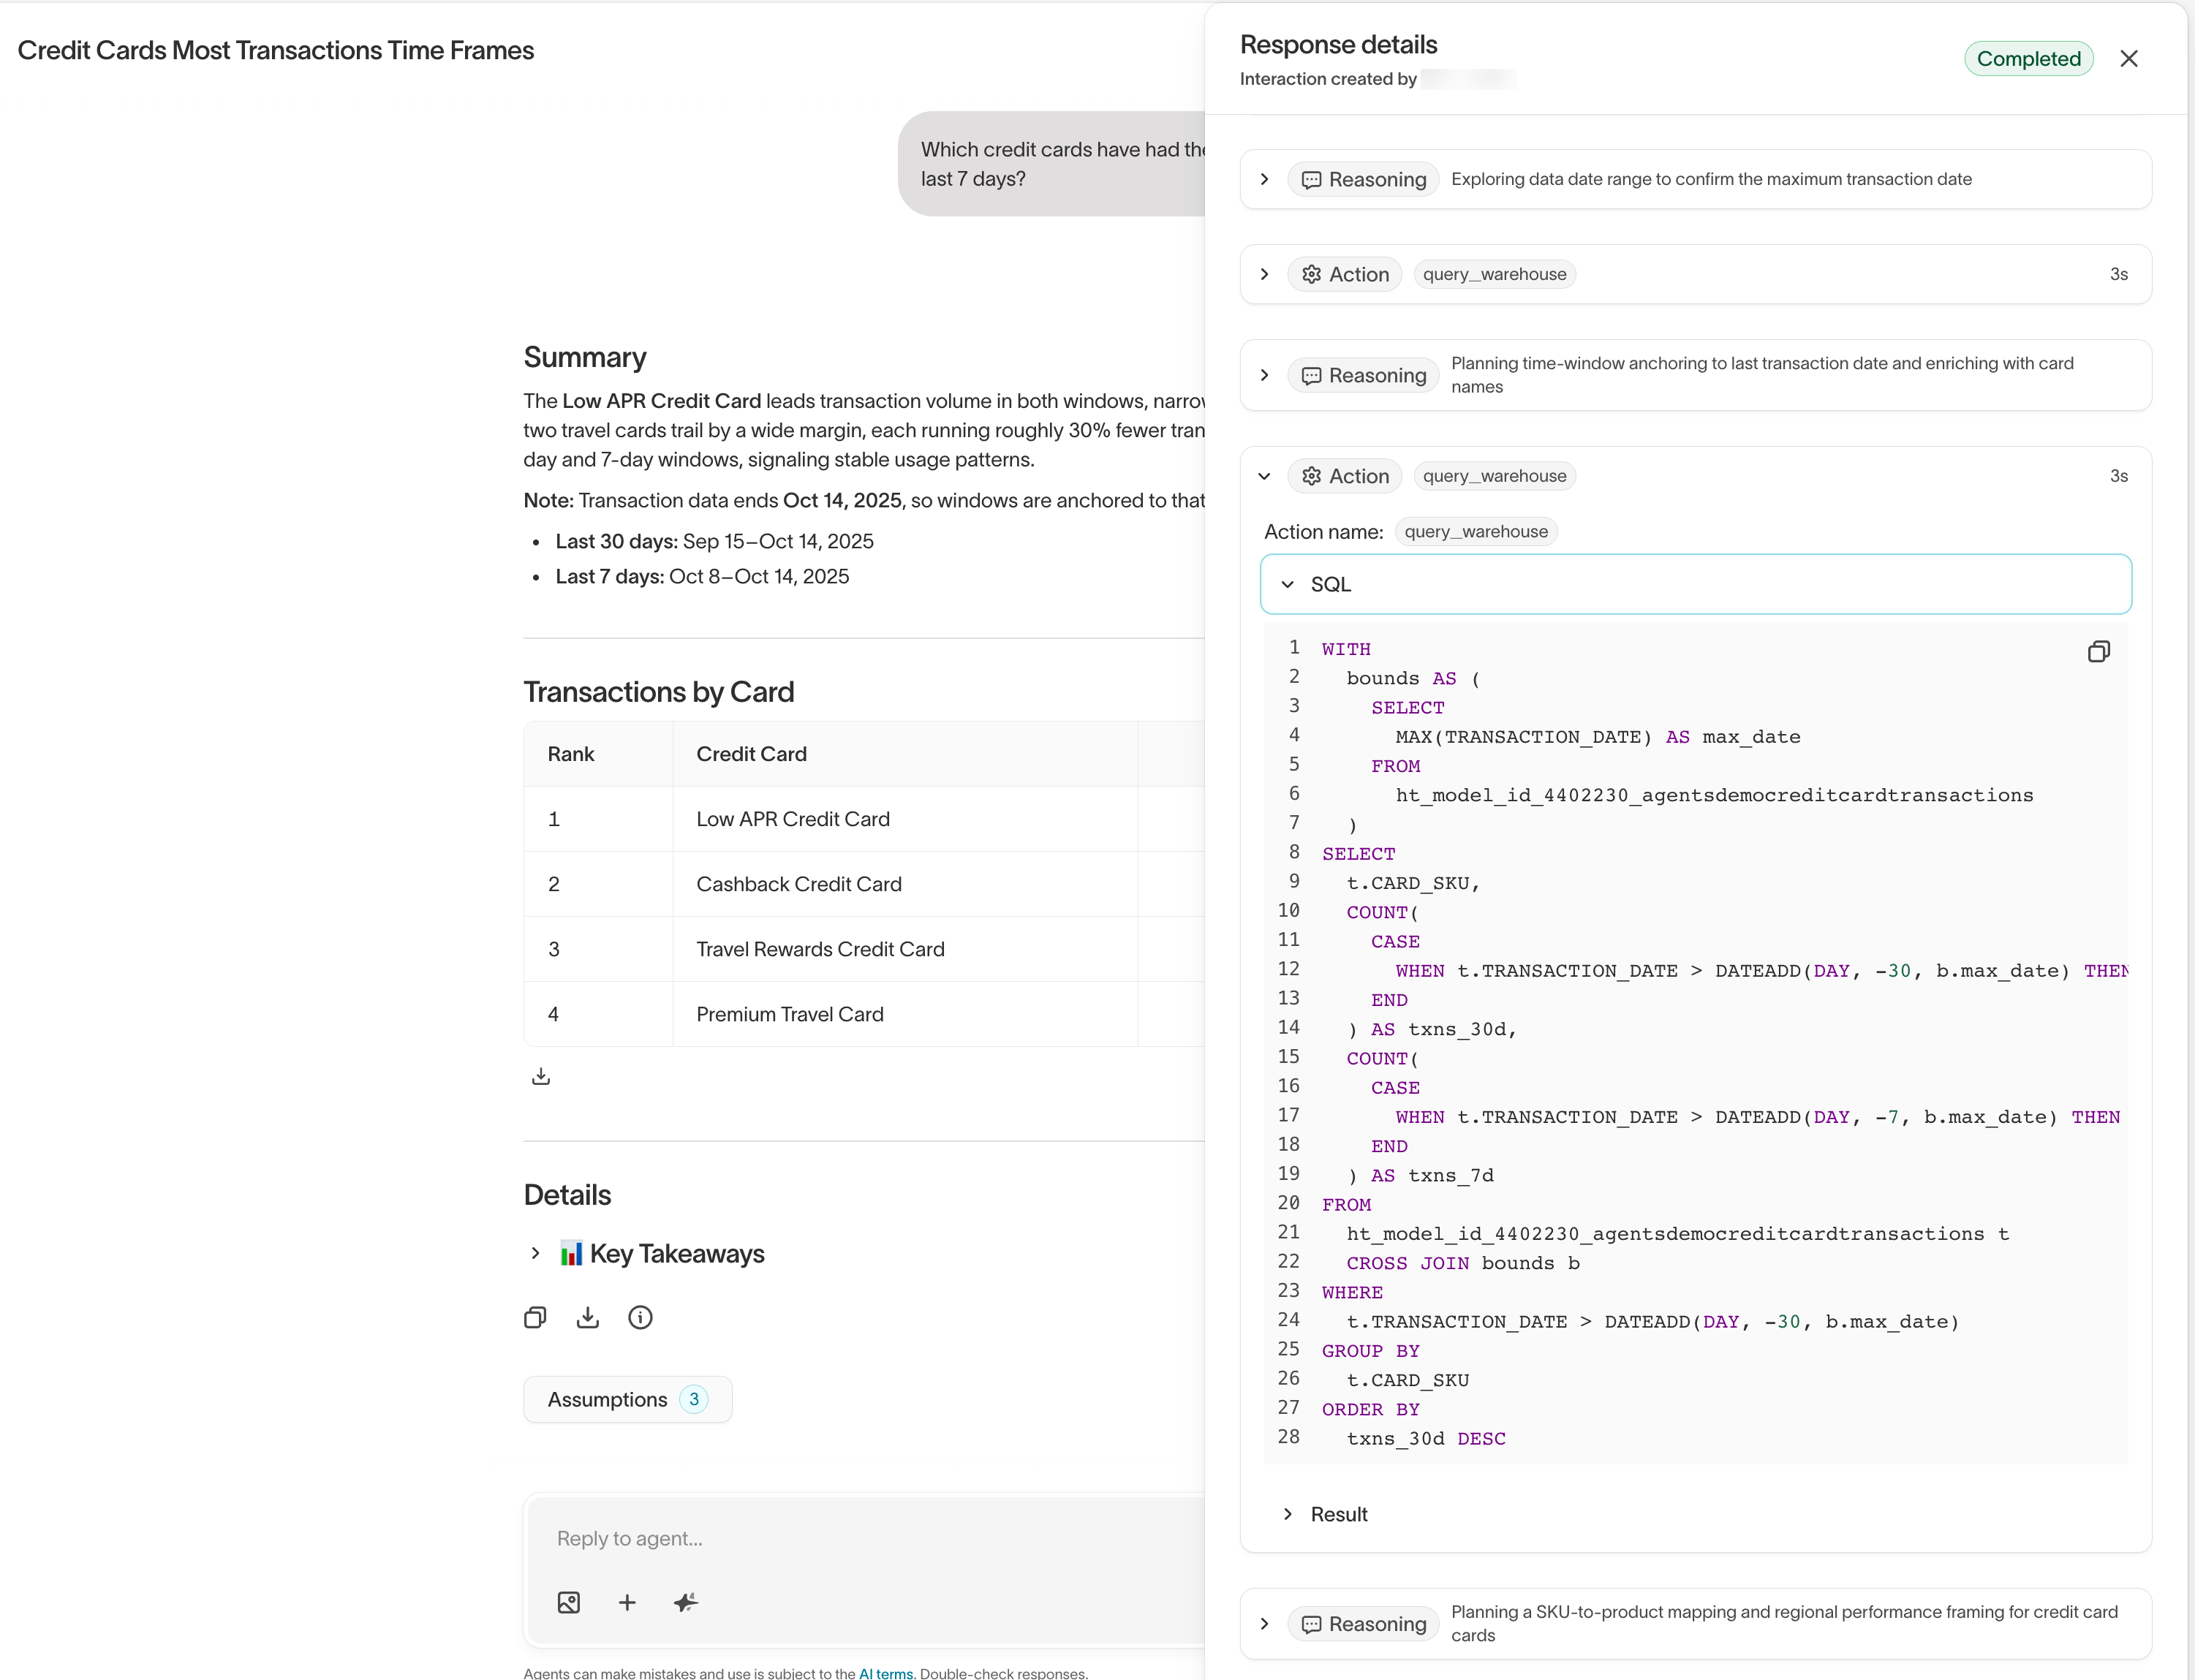2195x1680 pixels.
Task: Click the conversation title 'Credit Cards Most Transactions Time Frames'
Action: click(276, 50)
